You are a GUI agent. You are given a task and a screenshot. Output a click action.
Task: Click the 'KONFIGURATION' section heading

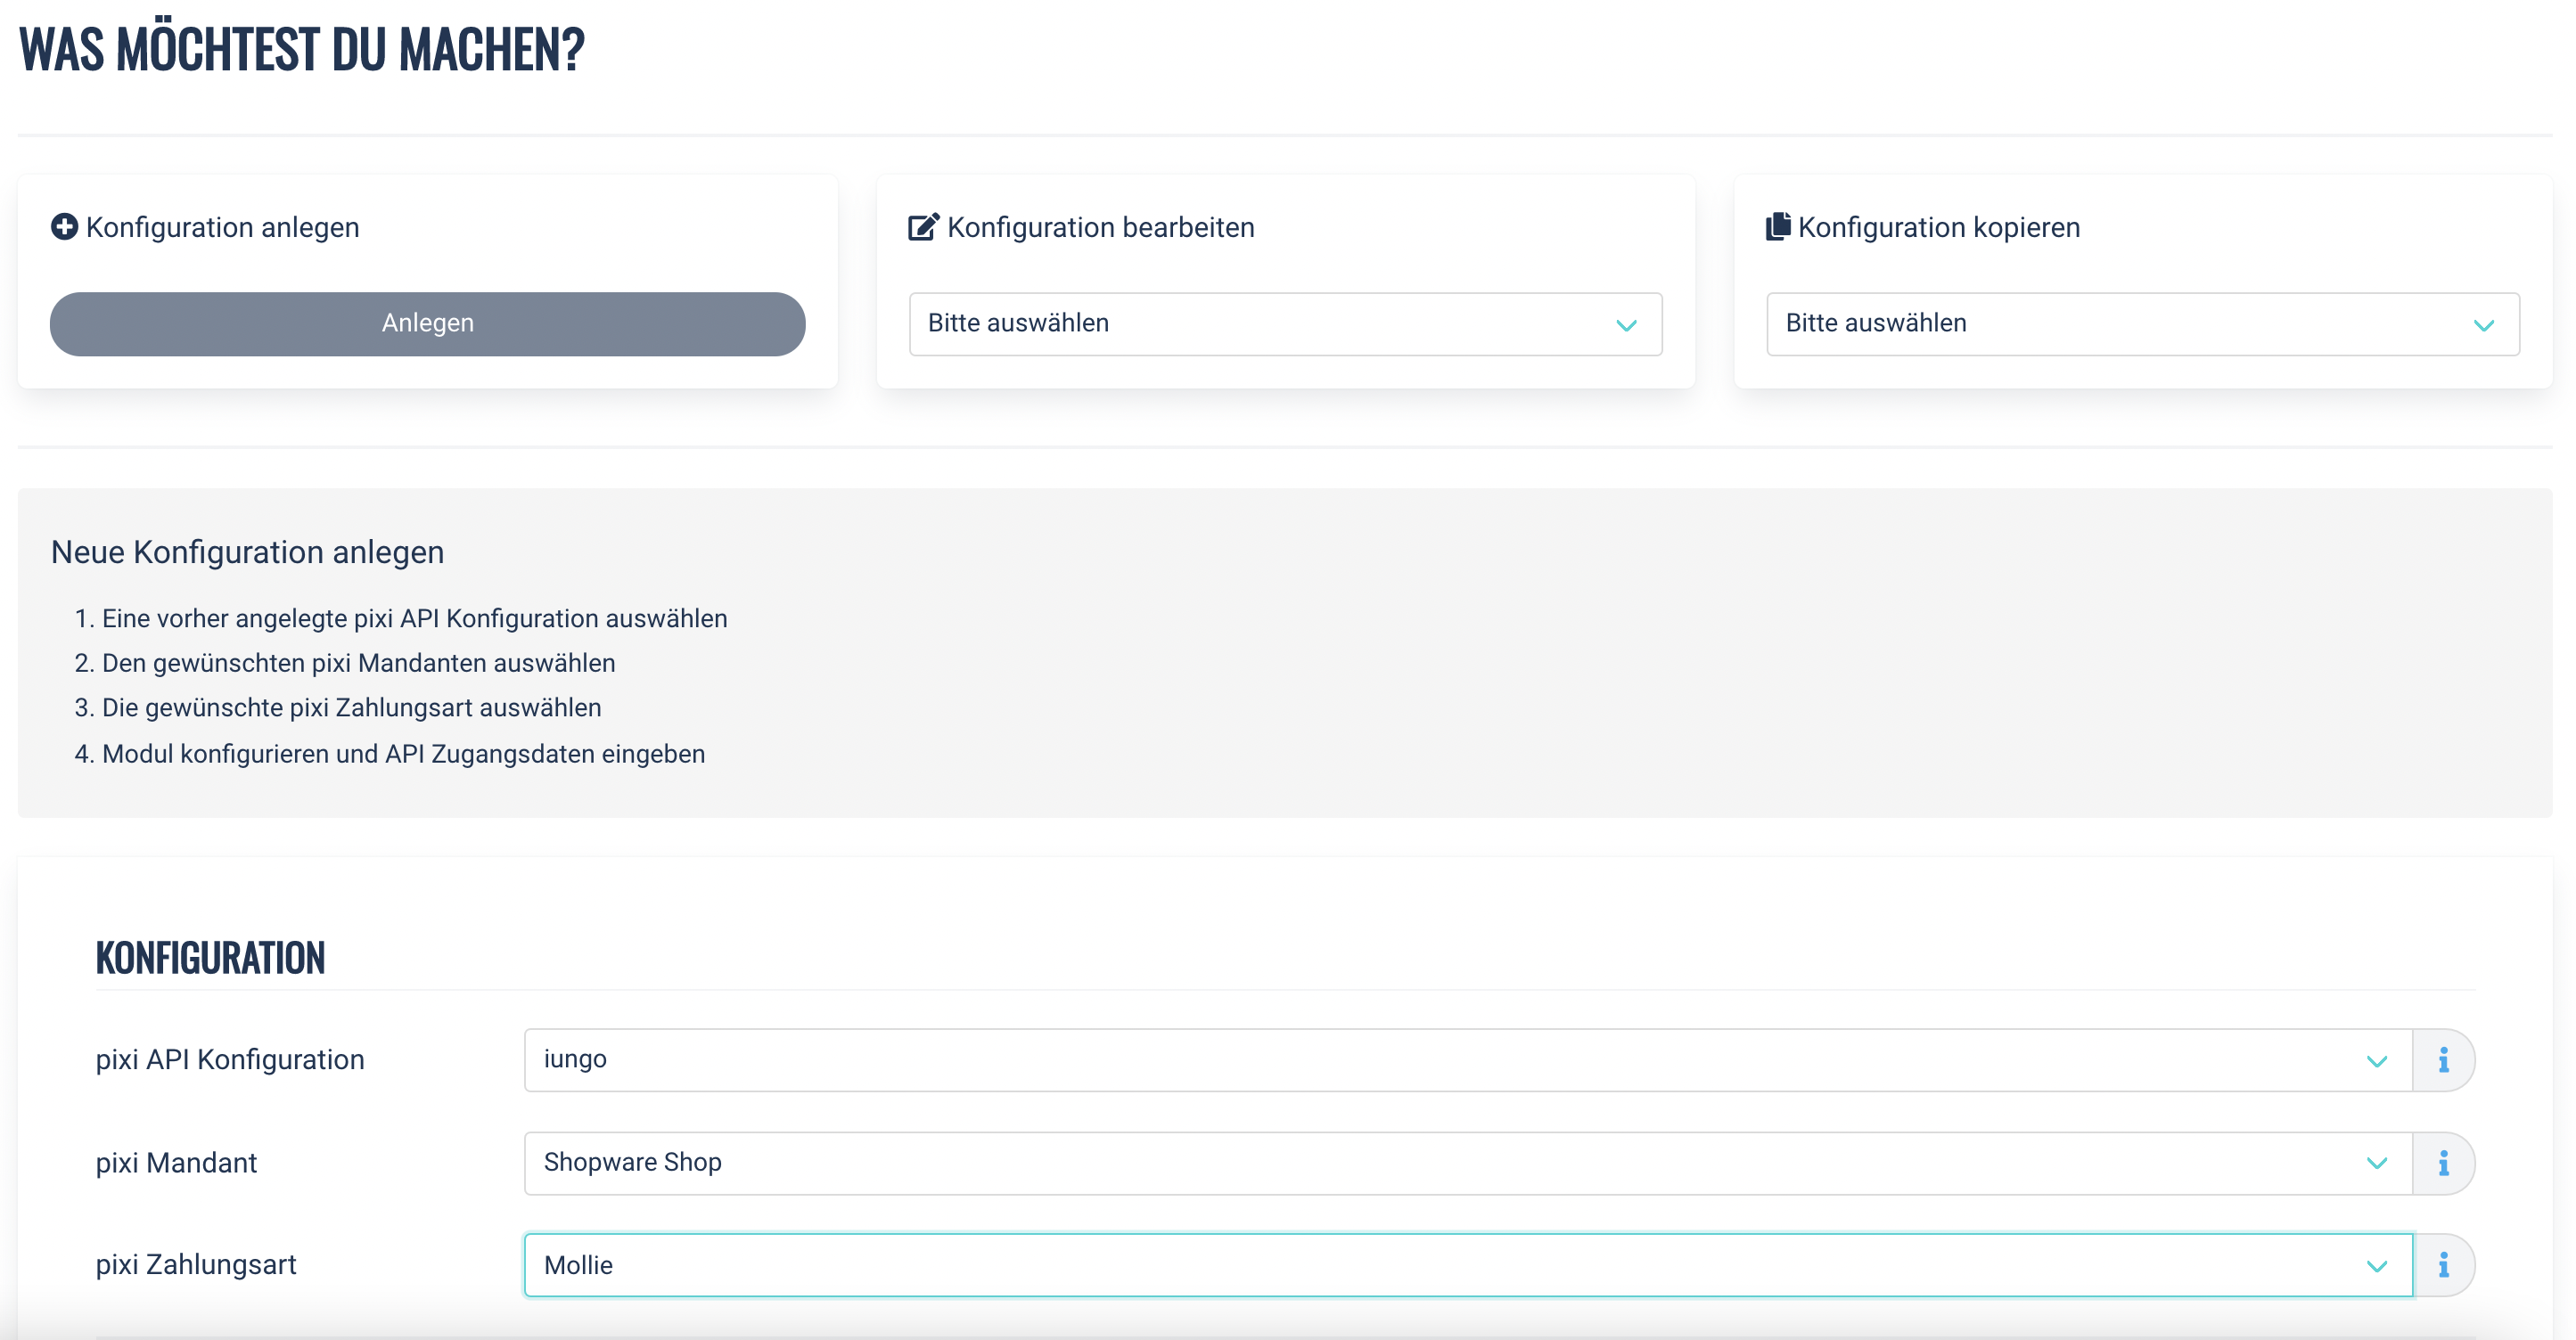coord(210,957)
